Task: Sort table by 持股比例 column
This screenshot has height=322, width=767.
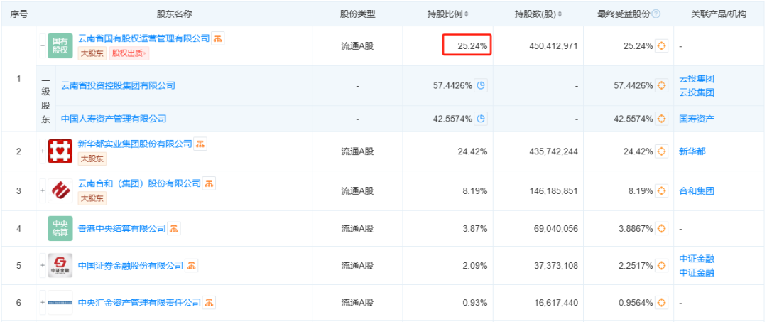Action: 448,14
